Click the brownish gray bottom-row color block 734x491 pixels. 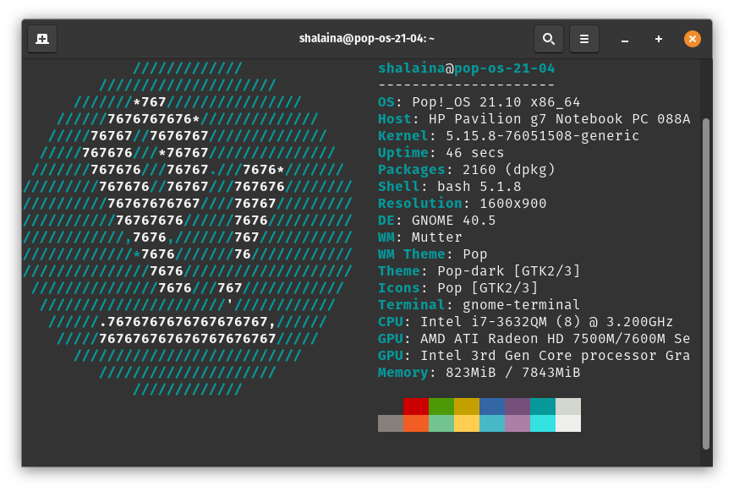tap(391, 423)
